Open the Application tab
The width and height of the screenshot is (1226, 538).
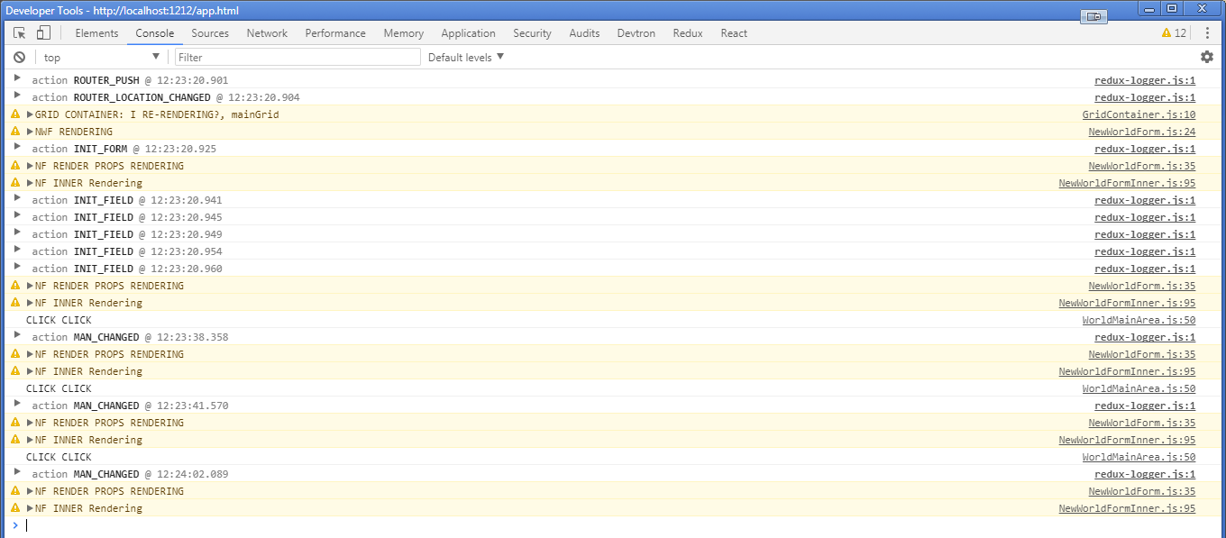pyautogui.click(x=468, y=33)
